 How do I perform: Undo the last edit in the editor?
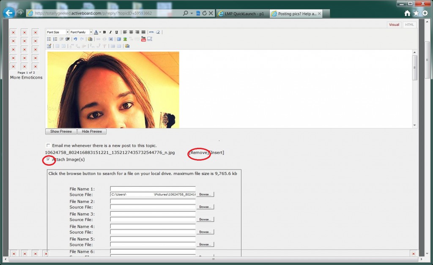pyautogui.click(x=75, y=39)
